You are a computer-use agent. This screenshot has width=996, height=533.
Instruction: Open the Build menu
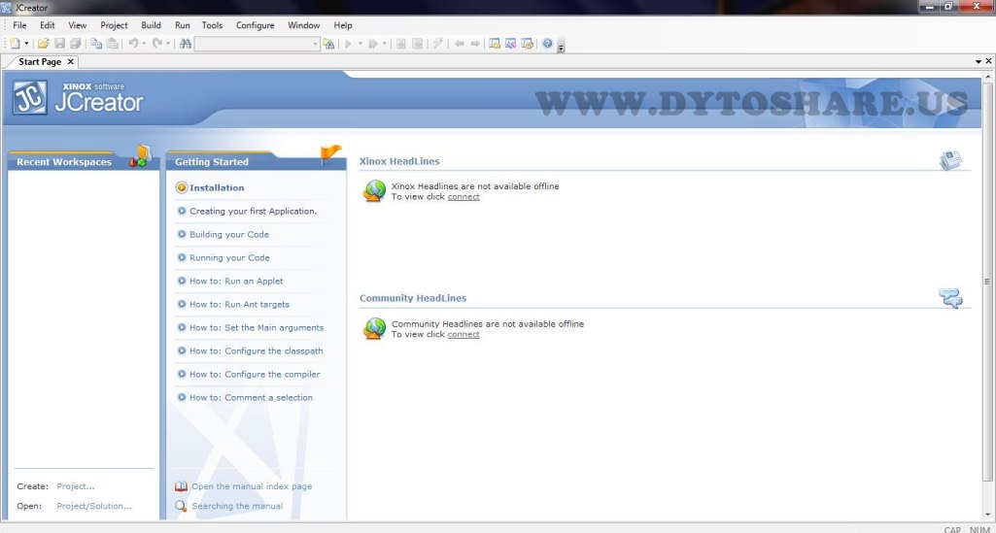(152, 25)
